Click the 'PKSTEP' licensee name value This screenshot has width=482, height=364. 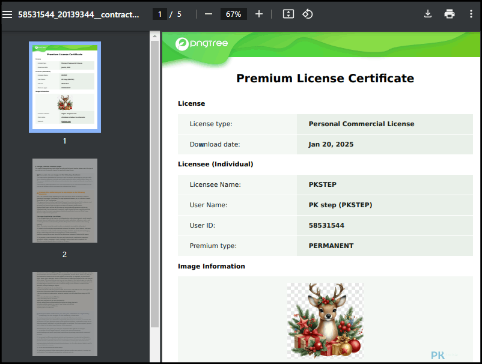coord(323,184)
